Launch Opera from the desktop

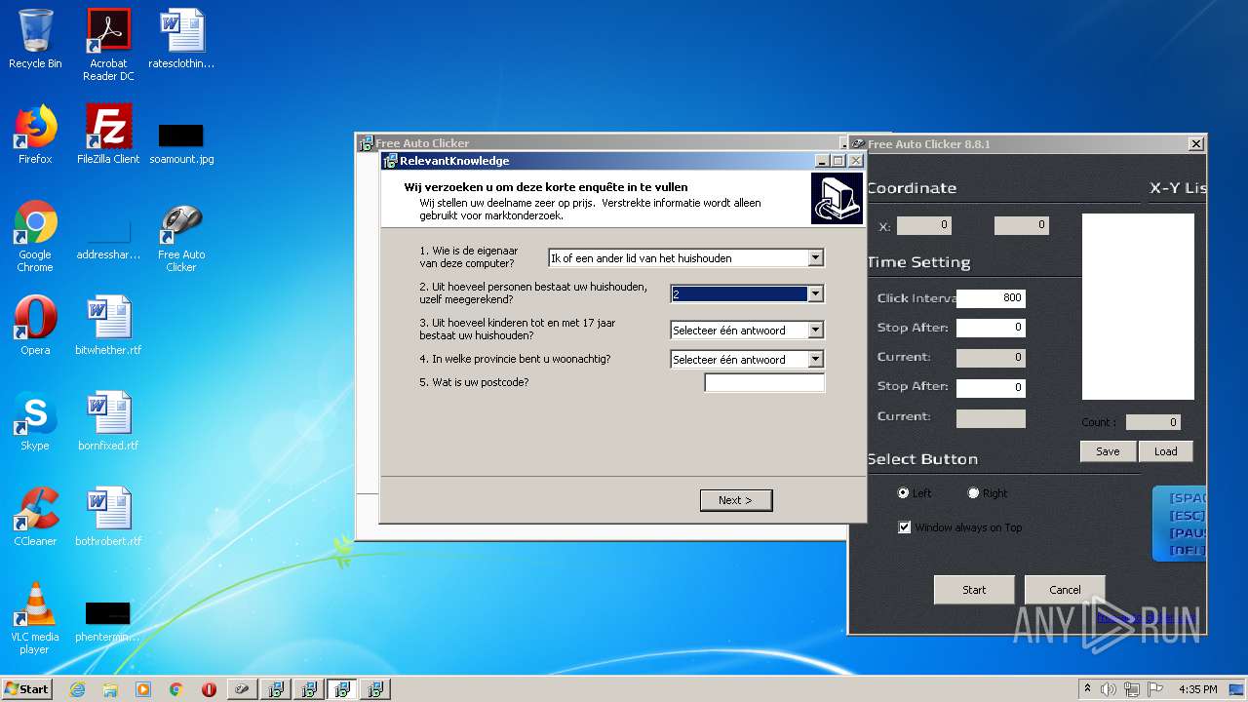(35, 326)
